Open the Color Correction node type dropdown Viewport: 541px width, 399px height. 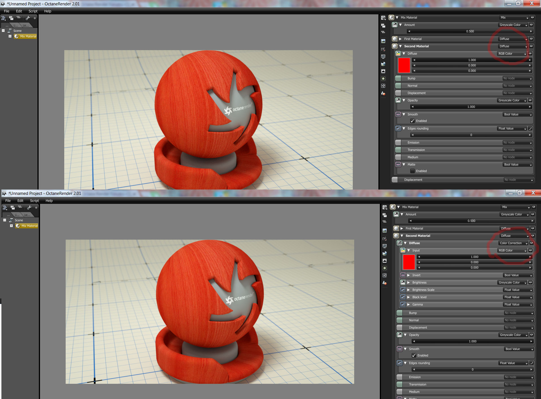(x=513, y=243)
